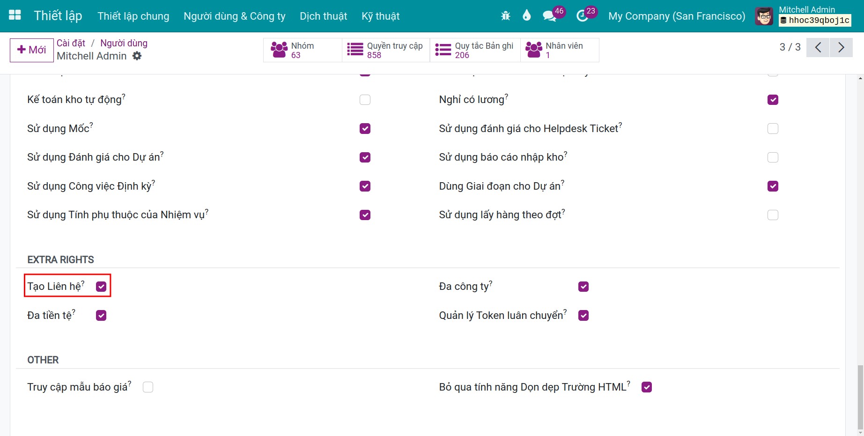Go to the previous record arrow
The width and height of the screenshot is (864, 436).
pyautogui.click(x=818, y=47)
